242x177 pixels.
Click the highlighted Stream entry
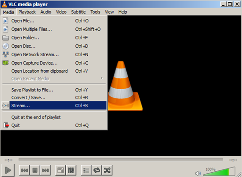pyautogui.click(x=54, y=105)
